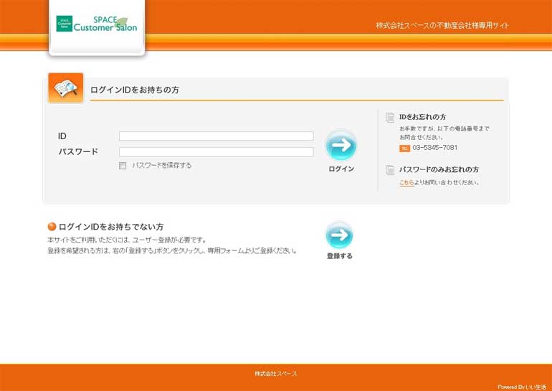The image size is (552, 391).
Task: Click the ログインIDをお持ちでない方 heading
Action: (111, 227)
